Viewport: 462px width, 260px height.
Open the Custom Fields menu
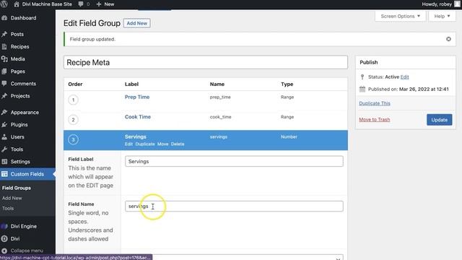point(27,174)
